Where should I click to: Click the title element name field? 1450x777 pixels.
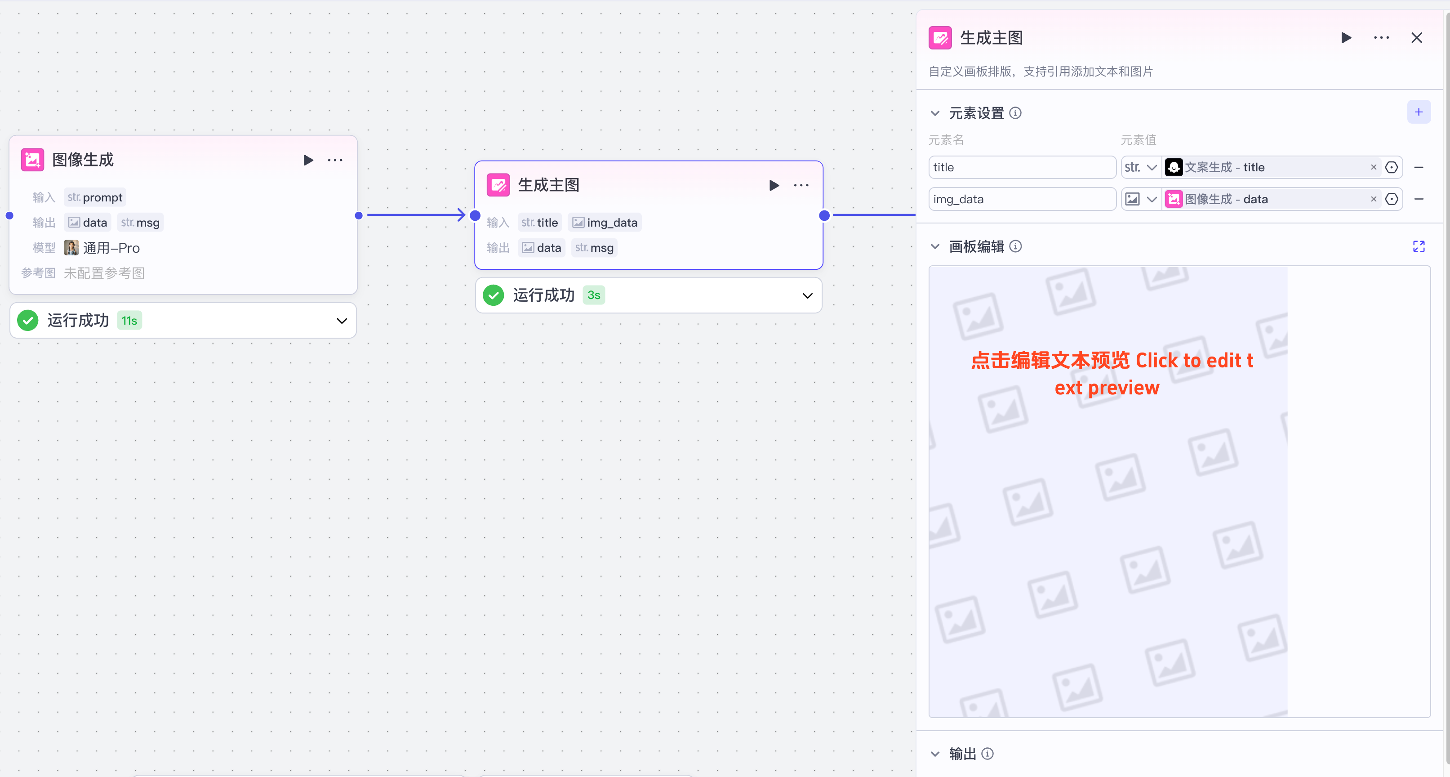tap(1021, 167)
